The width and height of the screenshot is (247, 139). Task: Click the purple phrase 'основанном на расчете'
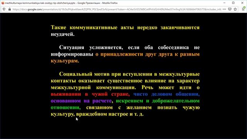coord(81,101)
